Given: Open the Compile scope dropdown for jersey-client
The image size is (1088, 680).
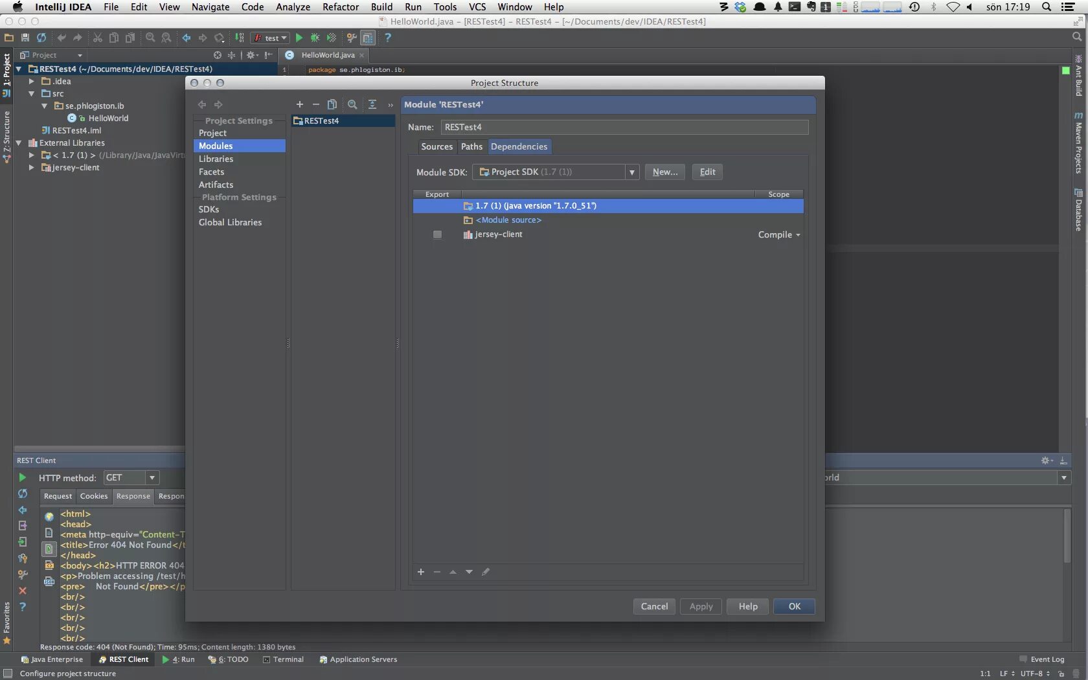Looking at the screenshot, I should [779, 234].
